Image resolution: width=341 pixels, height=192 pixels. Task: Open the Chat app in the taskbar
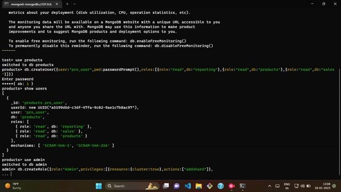click(176, 186)
